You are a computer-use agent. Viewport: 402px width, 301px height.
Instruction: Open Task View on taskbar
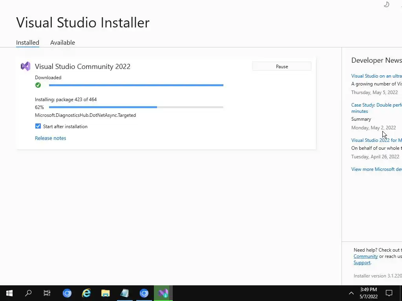coord(47,293)
